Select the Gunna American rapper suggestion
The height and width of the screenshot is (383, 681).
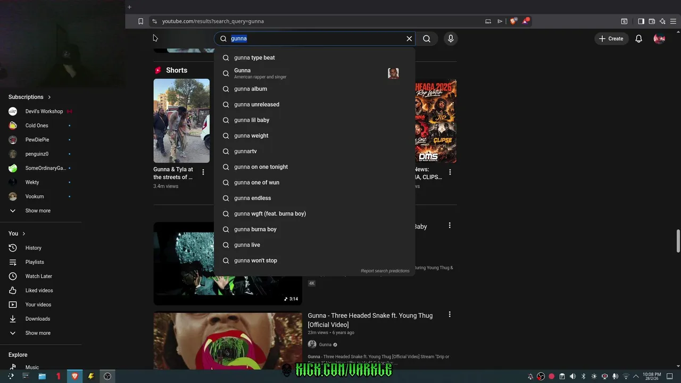(x=314, y=73)
